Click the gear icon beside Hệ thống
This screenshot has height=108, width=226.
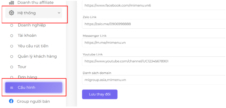tap(11, 13)
